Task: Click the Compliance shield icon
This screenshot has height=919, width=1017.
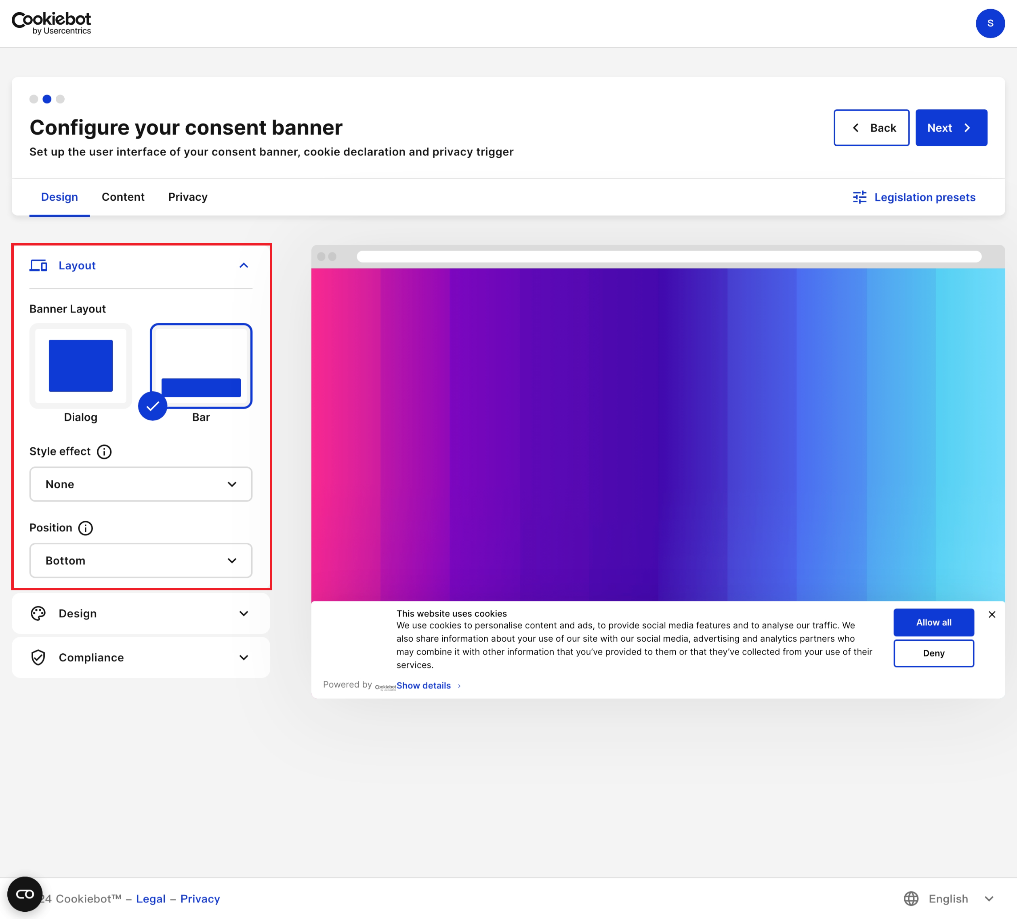Action: click(x=38, y=657)
